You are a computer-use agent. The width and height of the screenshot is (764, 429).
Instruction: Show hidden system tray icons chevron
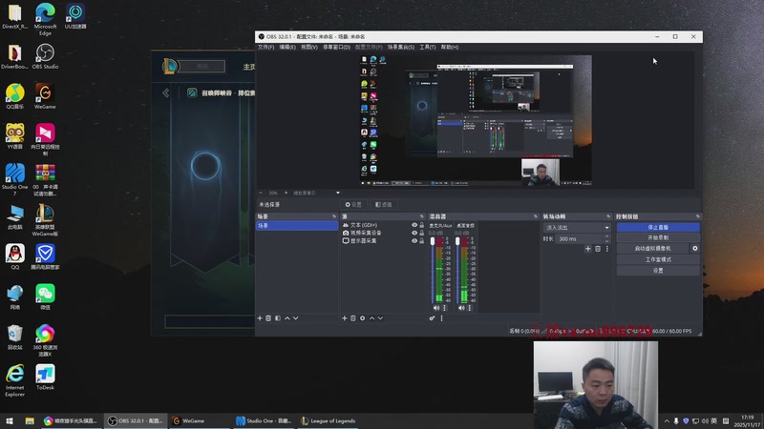tap(667, 420)
